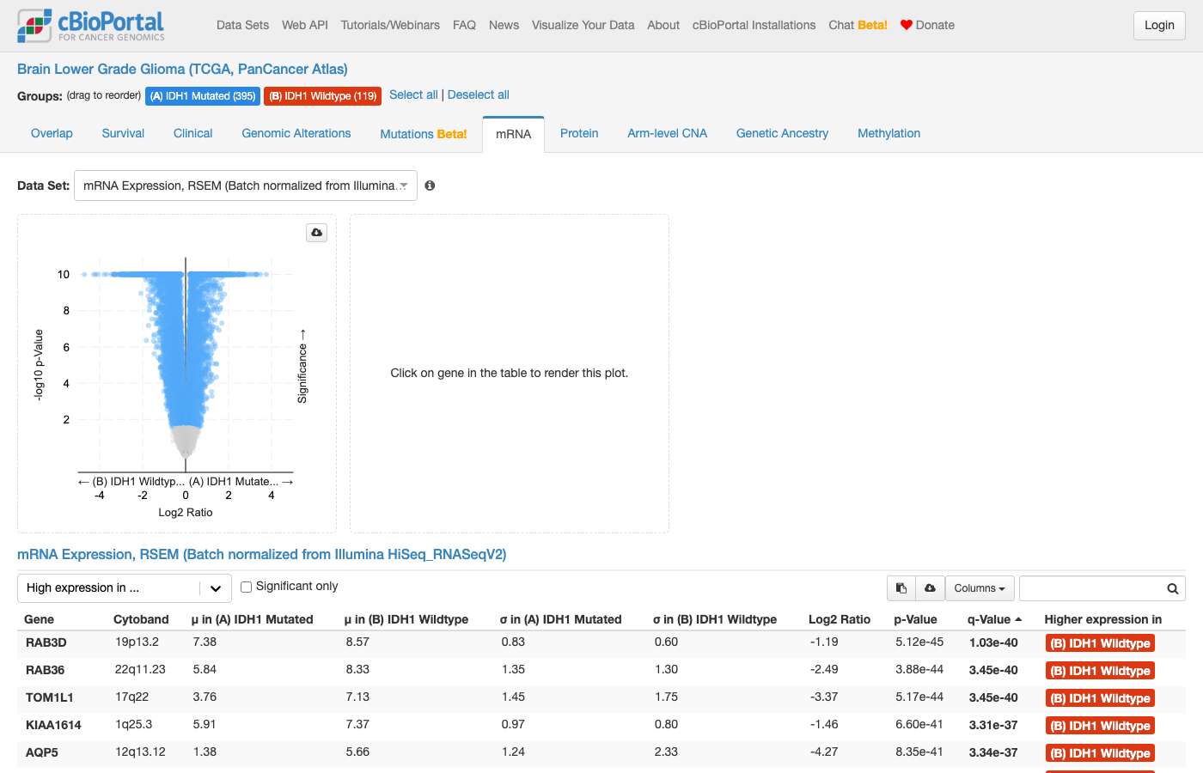Click the Deselect all link

pyautogui.click(x=478, y=94)
